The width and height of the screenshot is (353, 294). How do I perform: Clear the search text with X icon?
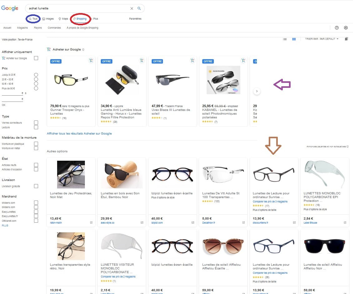click(132, 8)
